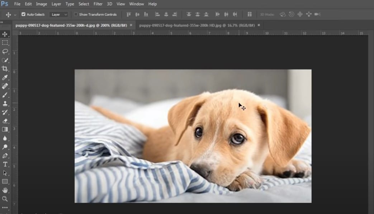Click Align Horizontal Centers icon
Screen dimensions: 374x214
click(166, 15)
